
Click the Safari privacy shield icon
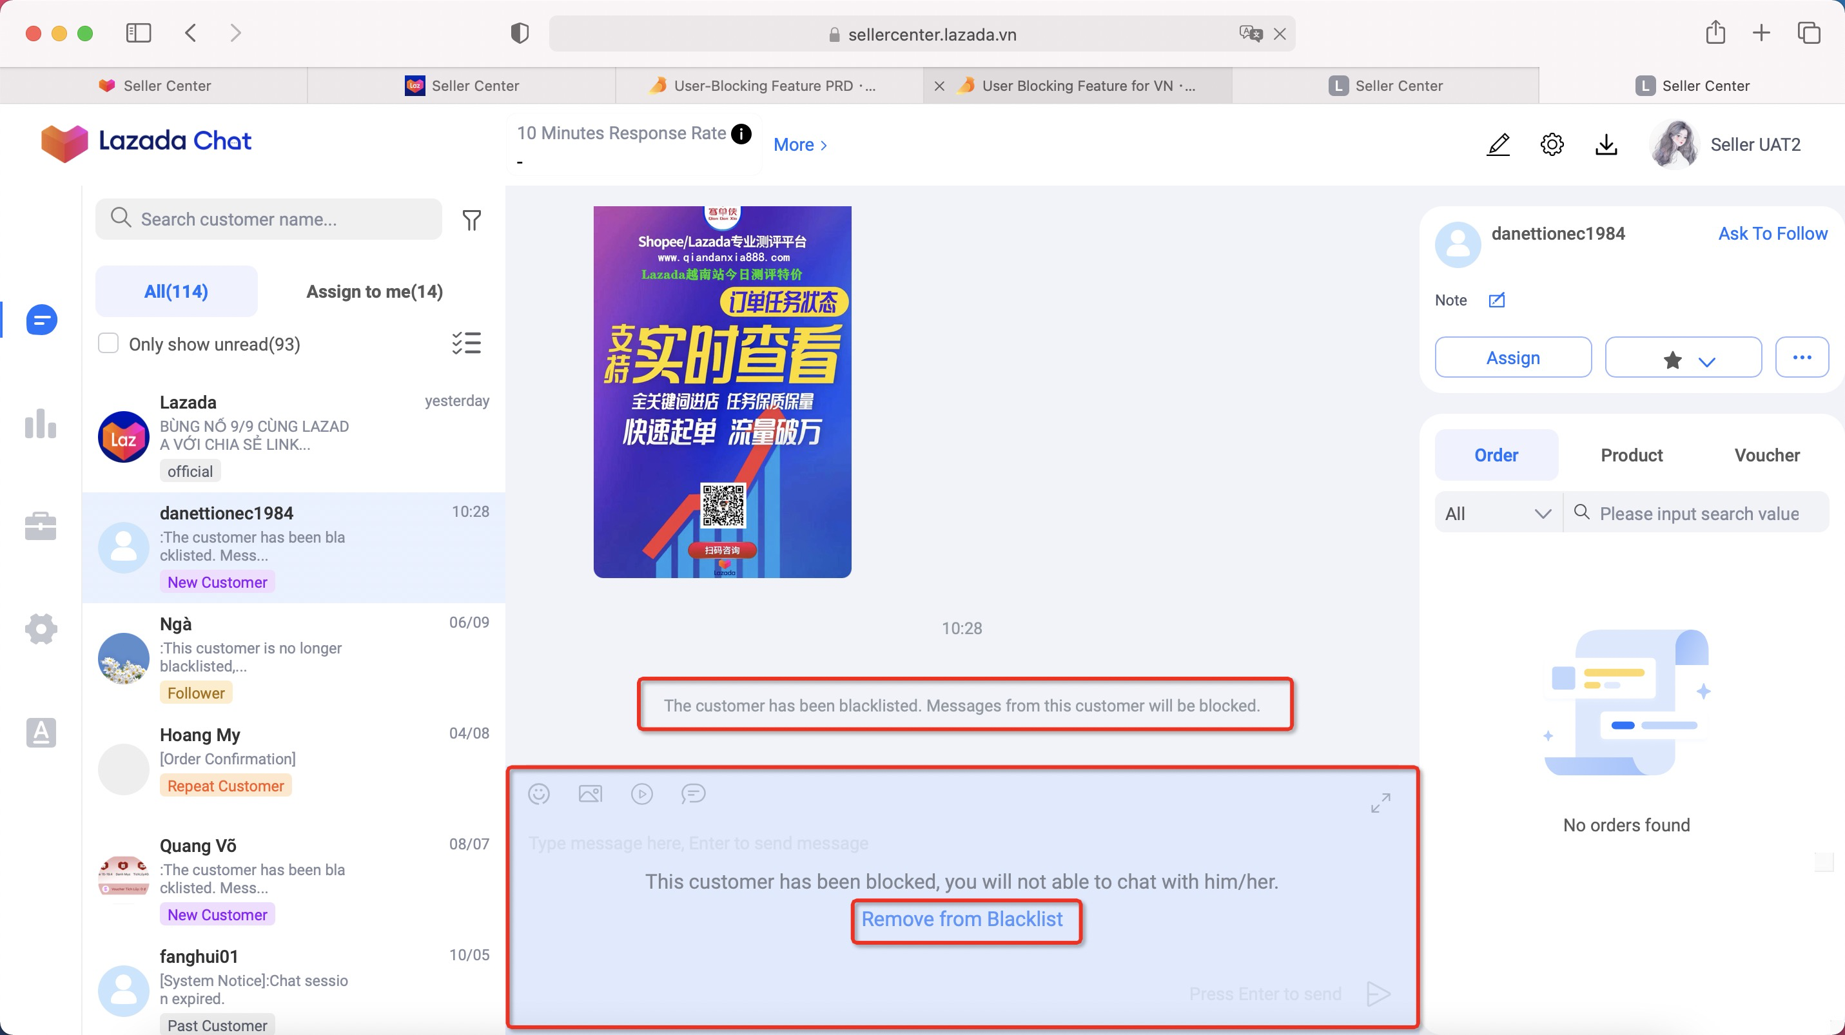click(519, 33)
